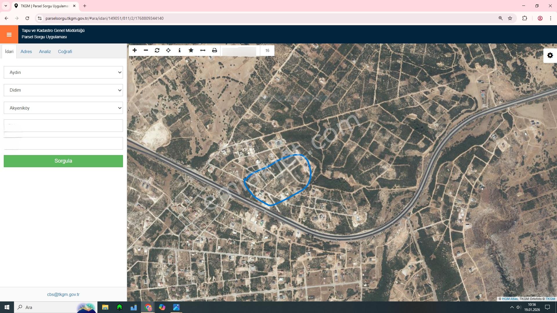Open map settings gear panel

pos(550,55)
